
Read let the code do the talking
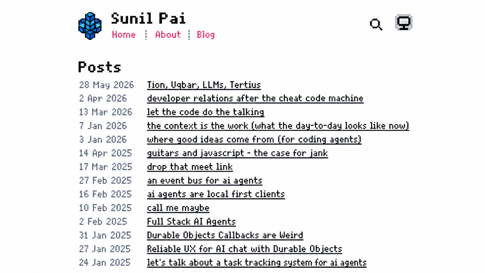[x=205, y=112]
